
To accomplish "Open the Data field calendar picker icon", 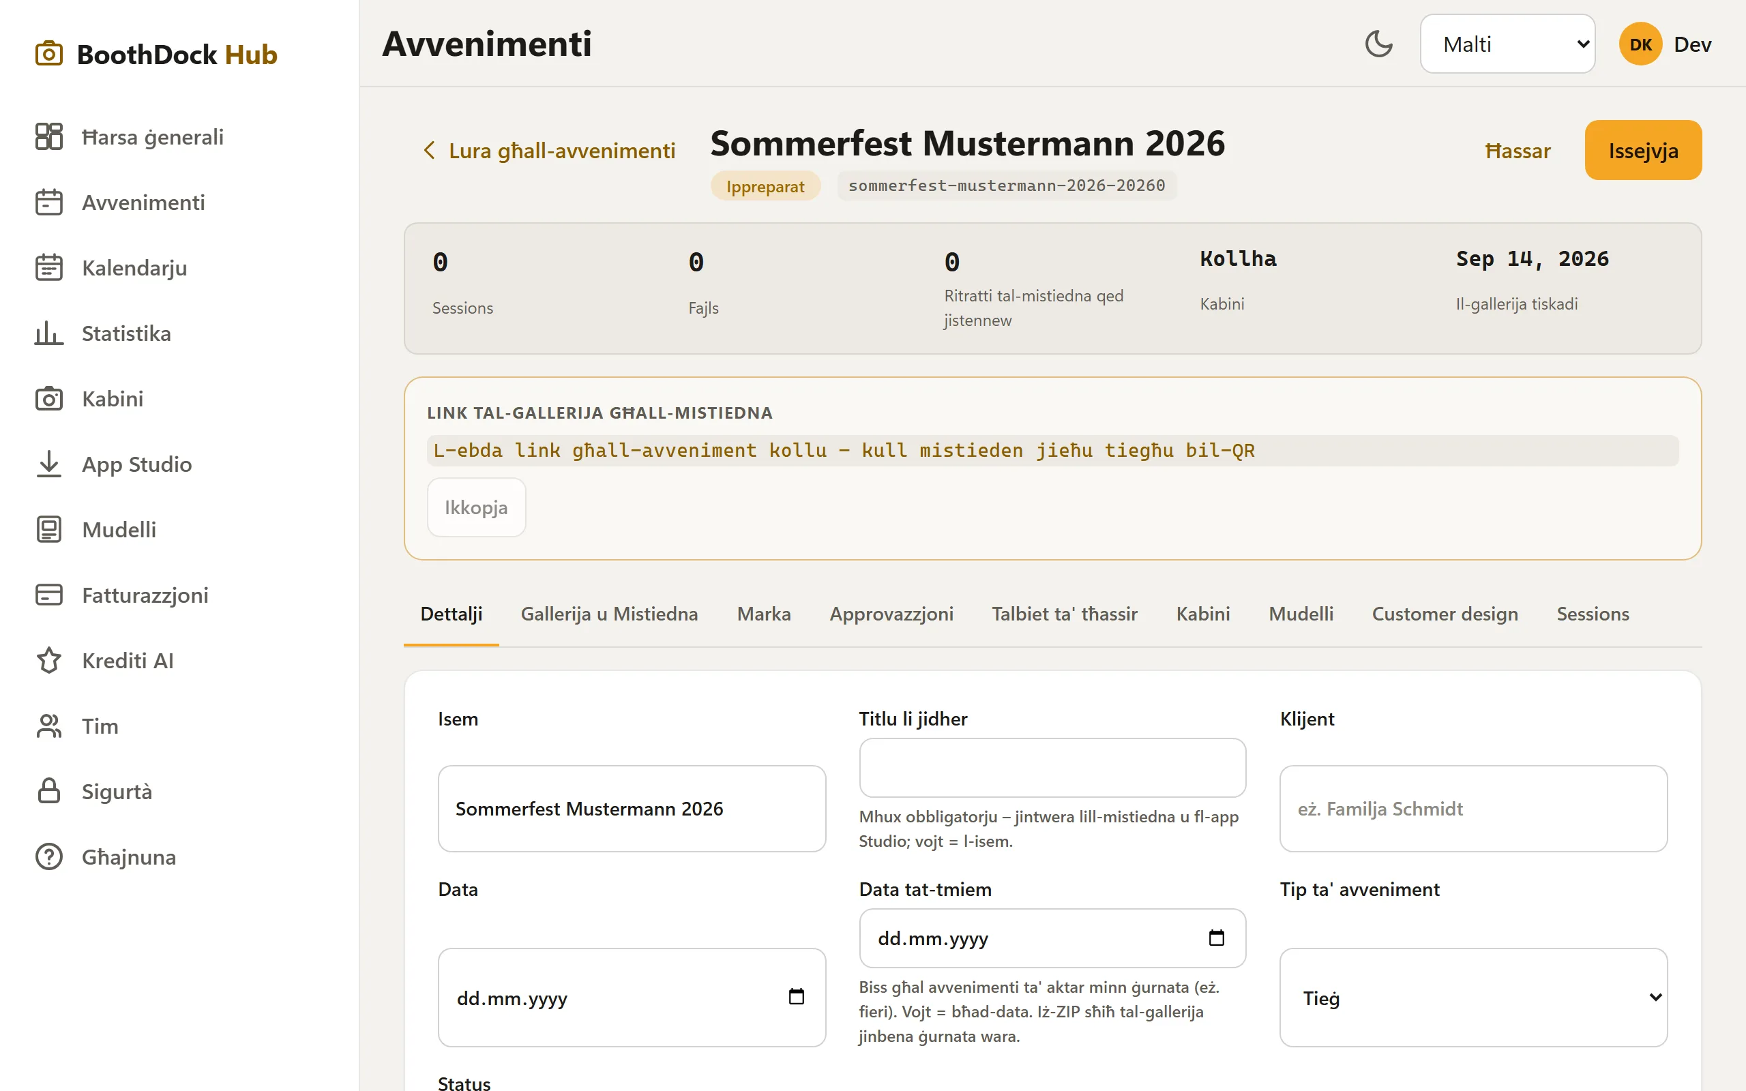I will click(x=797, y=996).
